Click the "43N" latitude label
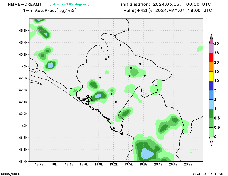Image resolution: width=228 pixels, height=176 pixels. pyautogui.click(x=25, y=66)
